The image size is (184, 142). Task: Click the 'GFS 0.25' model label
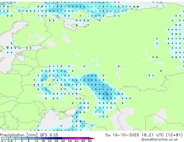[49, 135]
